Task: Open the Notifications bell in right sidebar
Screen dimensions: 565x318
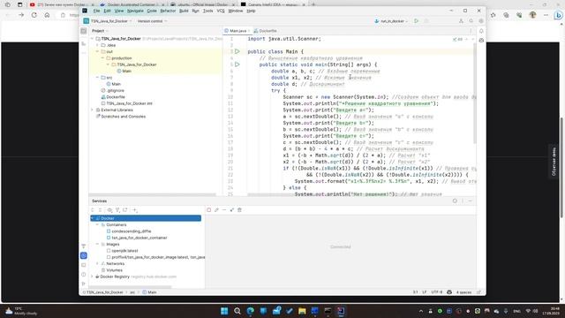Action: tap(481, 31)
